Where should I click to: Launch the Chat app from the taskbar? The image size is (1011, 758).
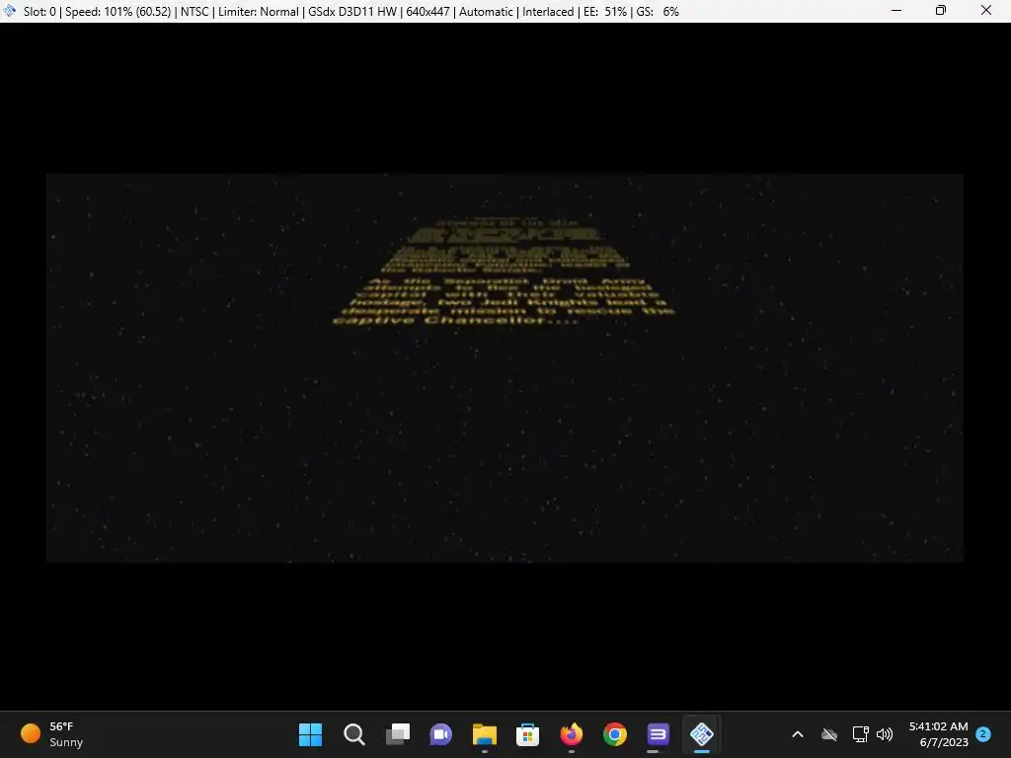(x=441, y=734)
